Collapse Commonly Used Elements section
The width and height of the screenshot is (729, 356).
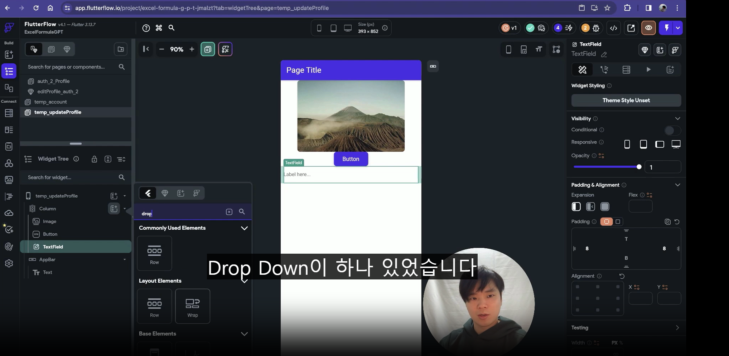244,228
